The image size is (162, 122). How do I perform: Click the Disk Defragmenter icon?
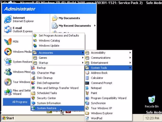[x=33, y=83]
